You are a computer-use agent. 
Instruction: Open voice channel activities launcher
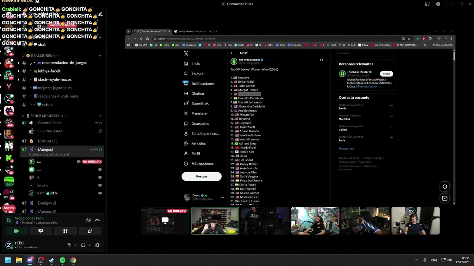click(x=65, y=231)
